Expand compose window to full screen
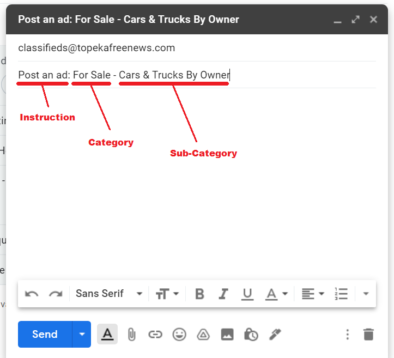394x358 pixels. (x=355, y=20)
